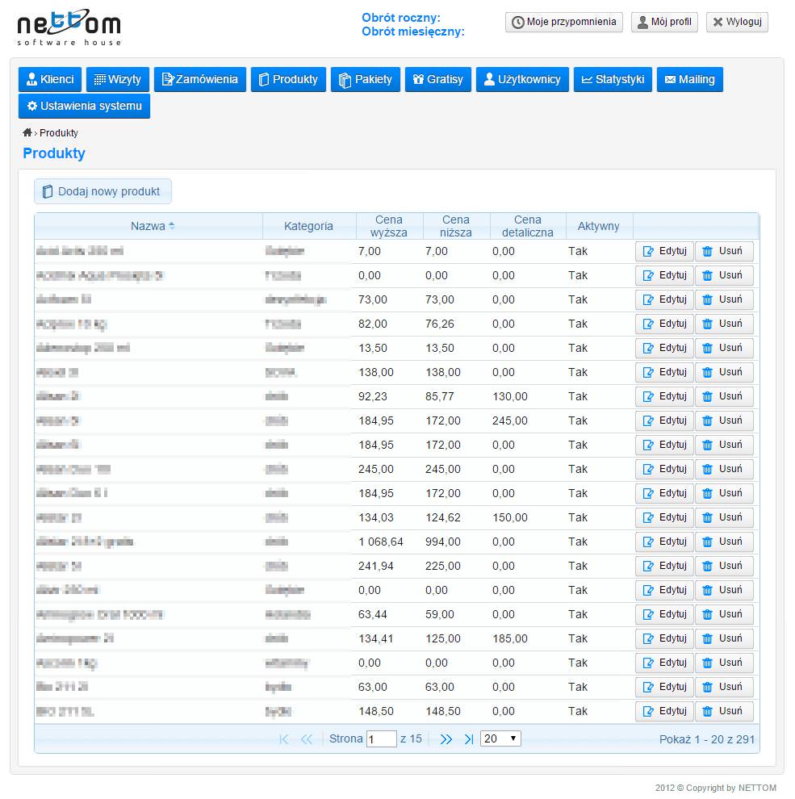Screen dimensions: 795x799
Task: Open the Mailing section
Action: click(689, 79)
